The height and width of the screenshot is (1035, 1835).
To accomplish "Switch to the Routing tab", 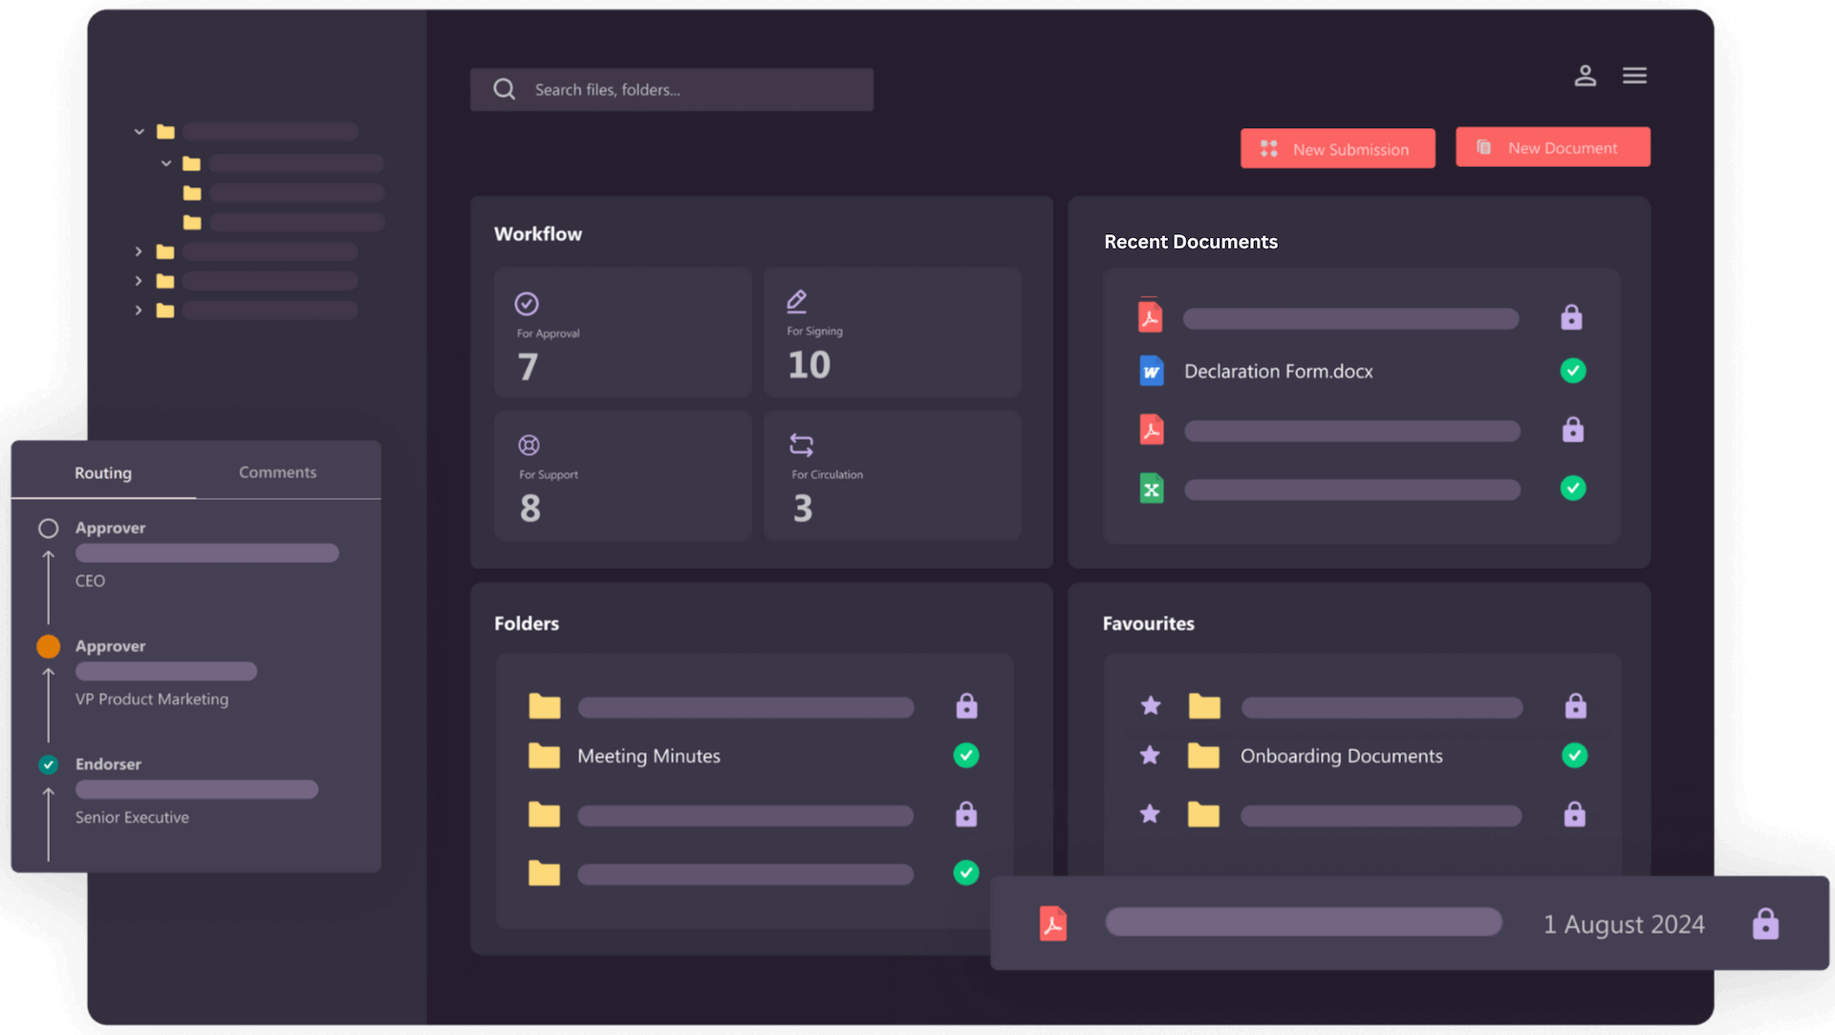I will 103,473.
